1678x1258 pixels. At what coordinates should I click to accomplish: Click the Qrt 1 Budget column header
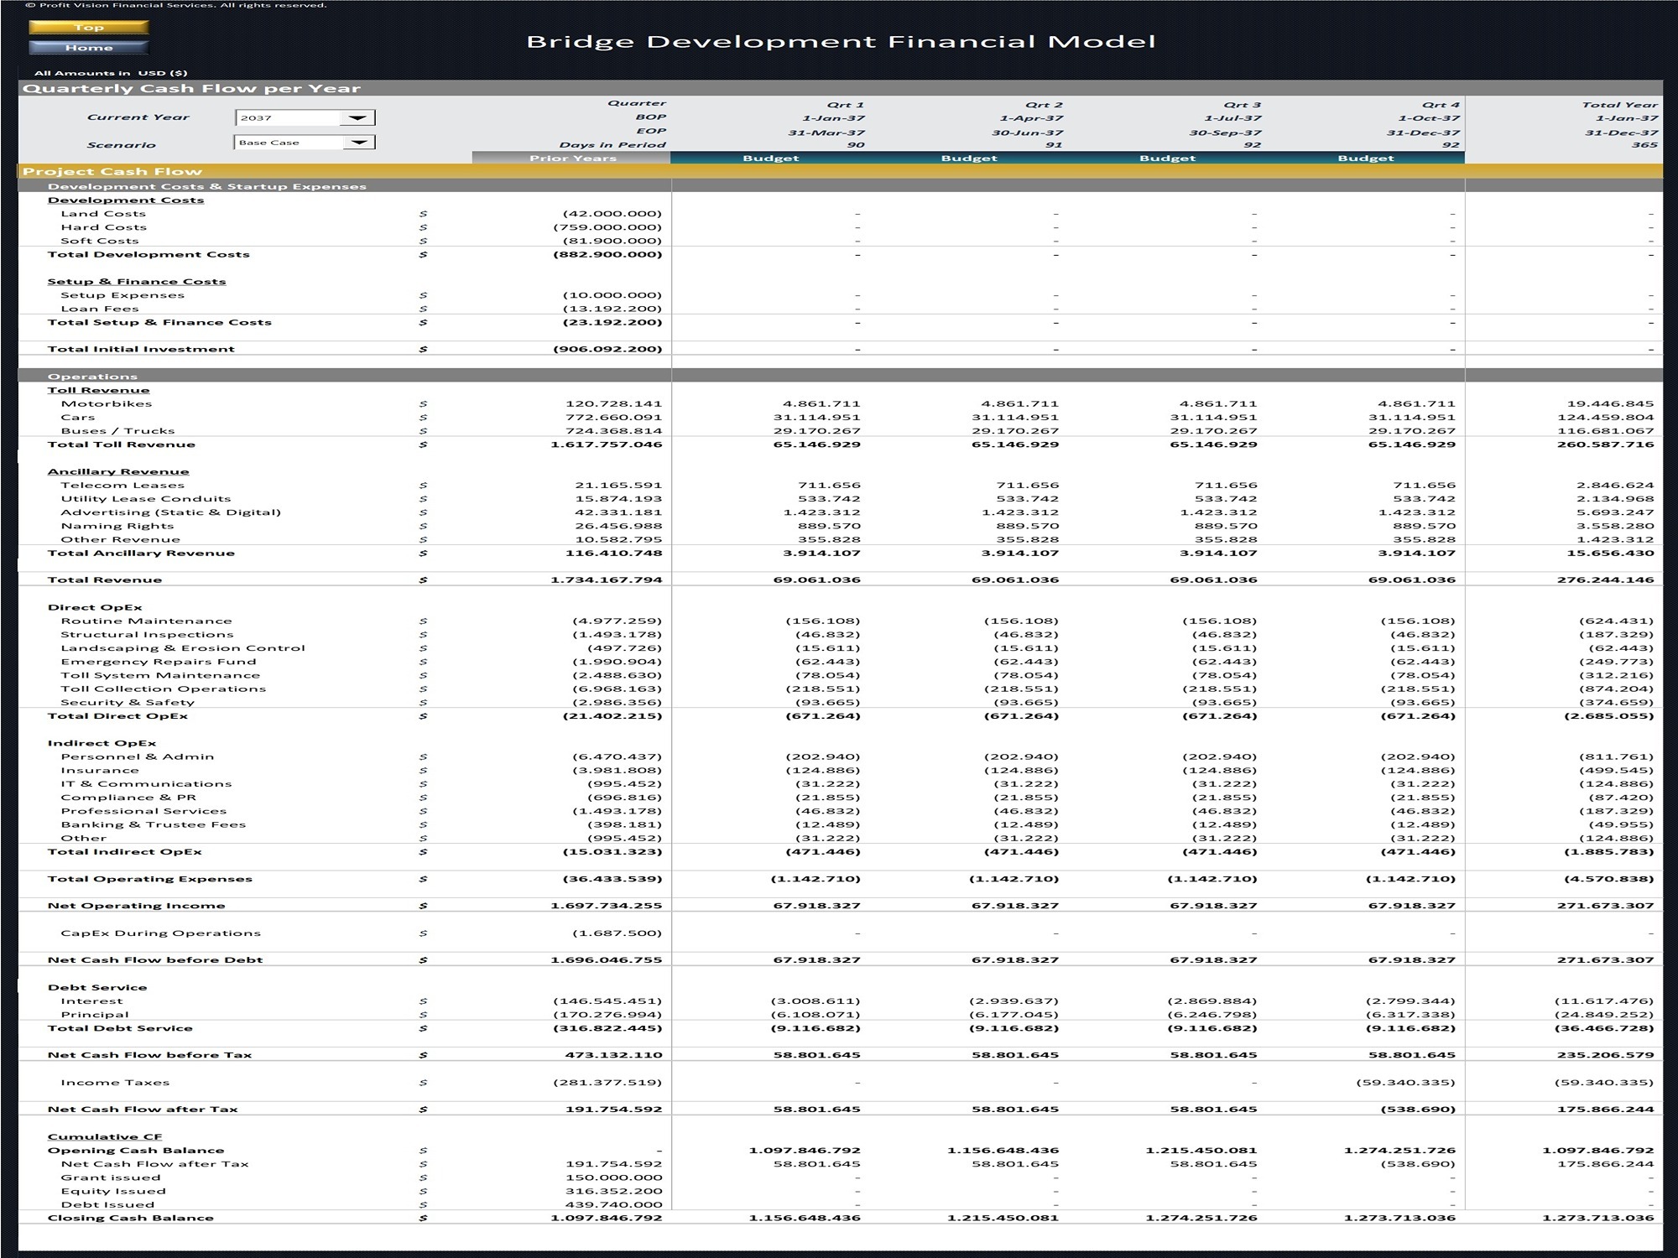[770, 158]
